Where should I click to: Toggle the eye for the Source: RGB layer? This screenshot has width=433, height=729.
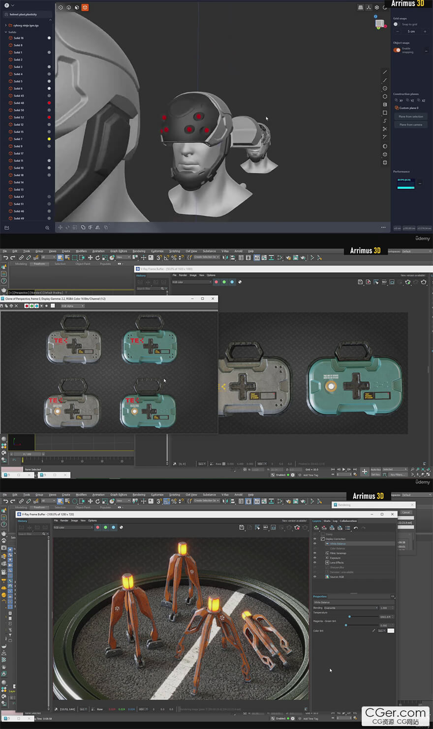click(x=315, y=577)
